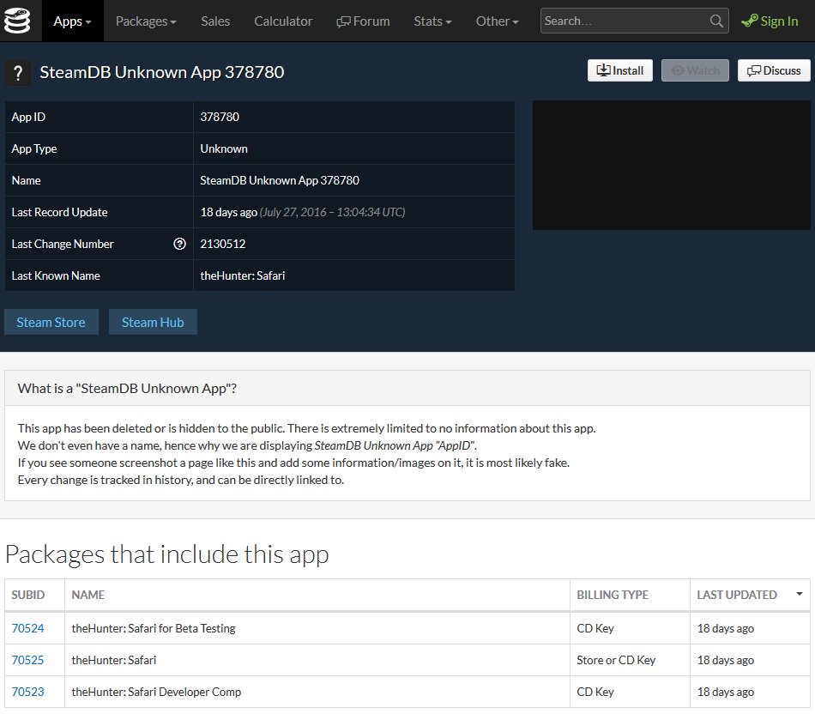Click the page title SteamDB Unknown App 378780
815x714 pixels.
162,72
